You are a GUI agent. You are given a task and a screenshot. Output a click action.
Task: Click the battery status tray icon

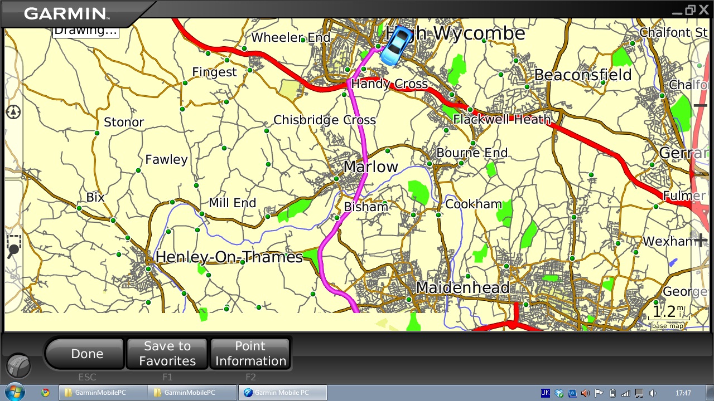point(612,393)
